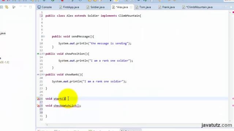Viewport: 234px width, 131px height.
Task: Click the vertical scrollbar down arrow
Action: pyautogui.click(x=230, y=121)
